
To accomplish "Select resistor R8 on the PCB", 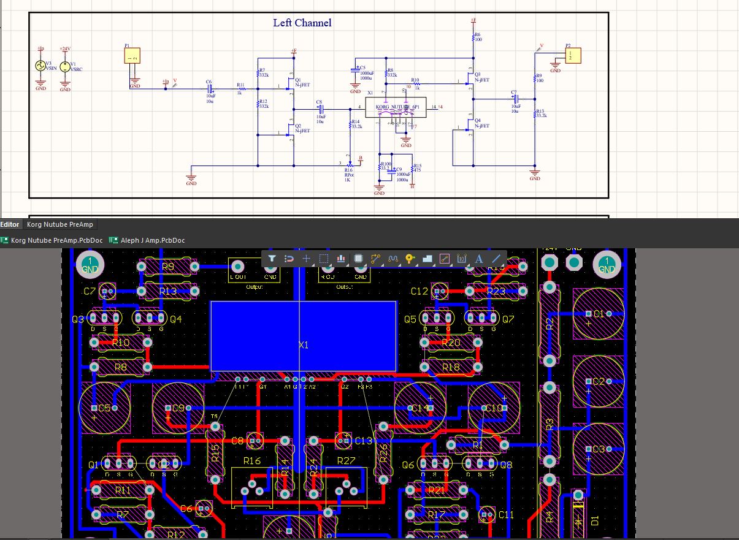I will click(x=121, y=367).
